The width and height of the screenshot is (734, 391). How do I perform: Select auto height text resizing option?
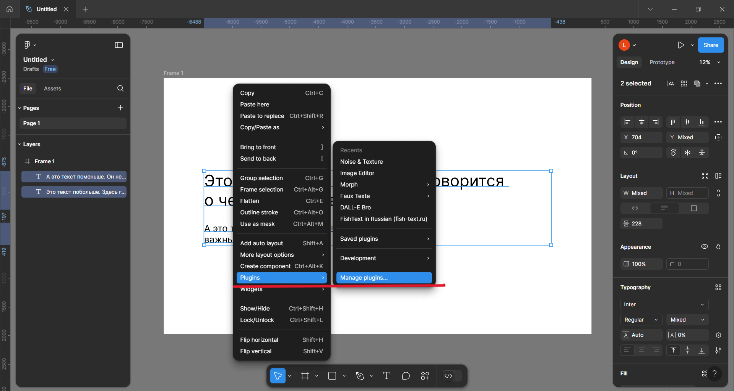pos(664,208)
